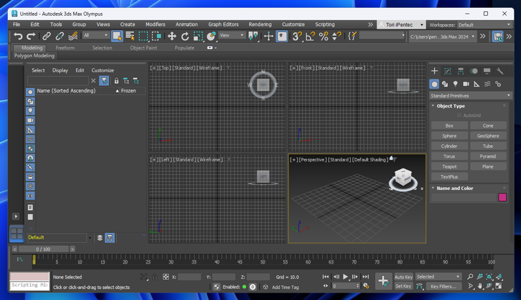This screenshot has height=300, width=521.
Task: Select the Helpers category icon
Action: tap(477, 84)
